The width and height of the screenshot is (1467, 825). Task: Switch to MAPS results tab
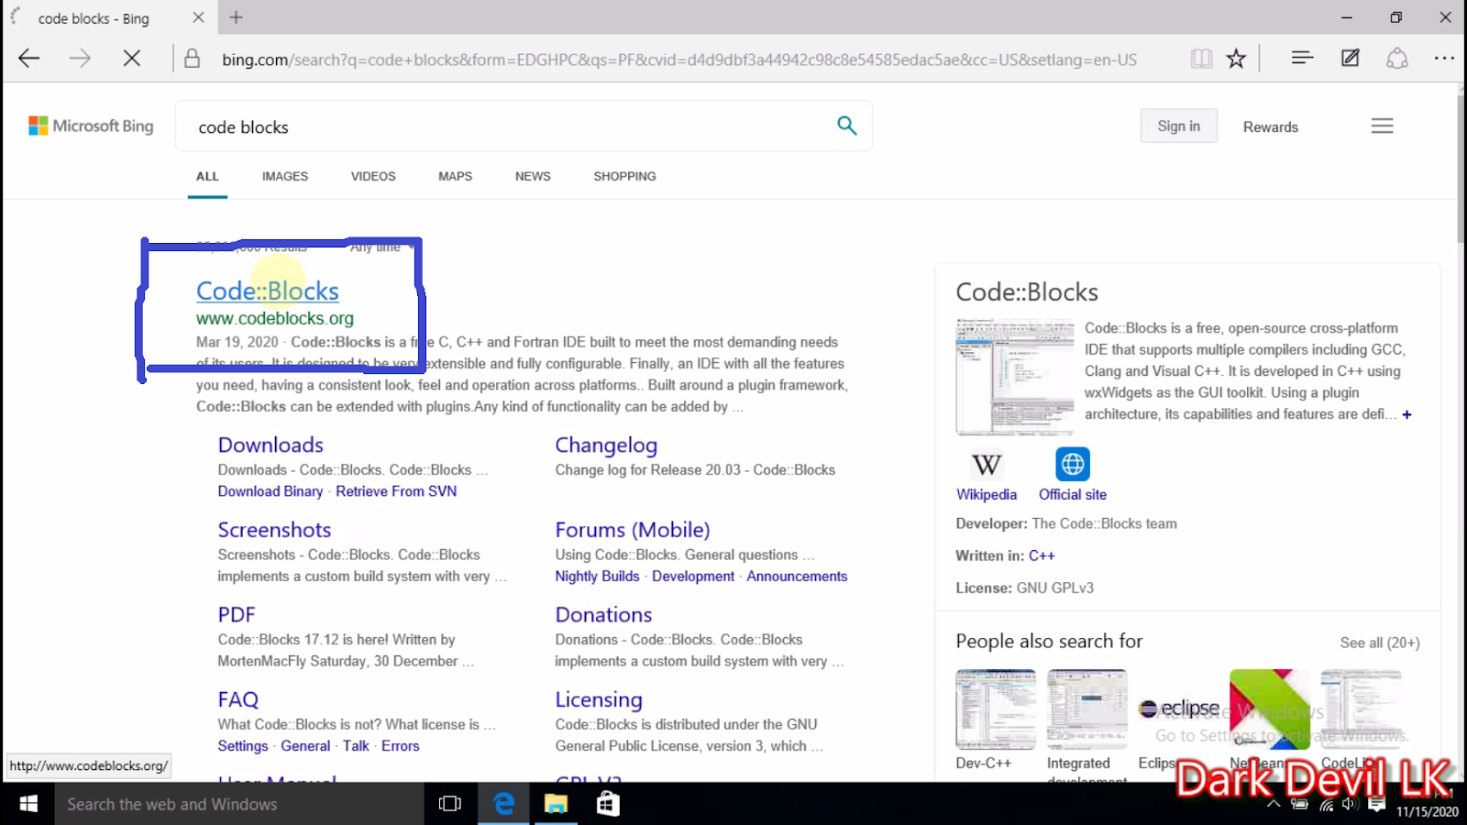[455, 176]
